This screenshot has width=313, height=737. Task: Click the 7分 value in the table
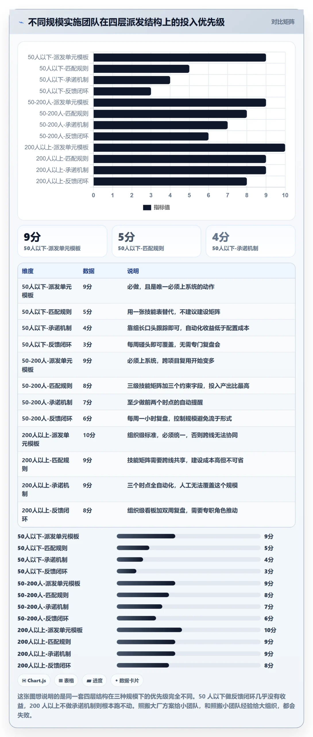coord(87,402)
